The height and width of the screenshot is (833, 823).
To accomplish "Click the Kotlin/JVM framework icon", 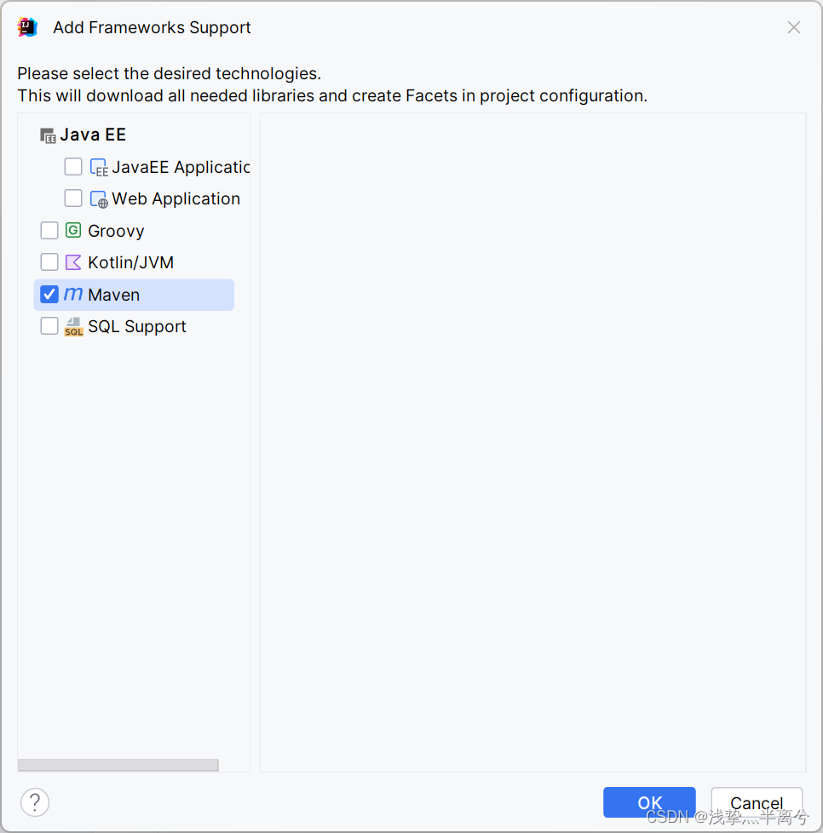I will click(72, 261).
